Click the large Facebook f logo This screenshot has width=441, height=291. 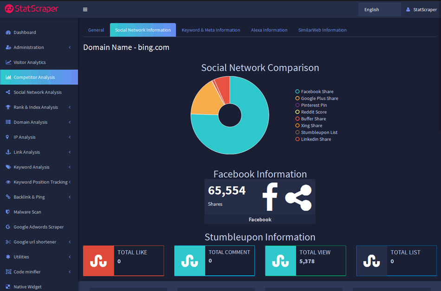[x=270, y=196]
